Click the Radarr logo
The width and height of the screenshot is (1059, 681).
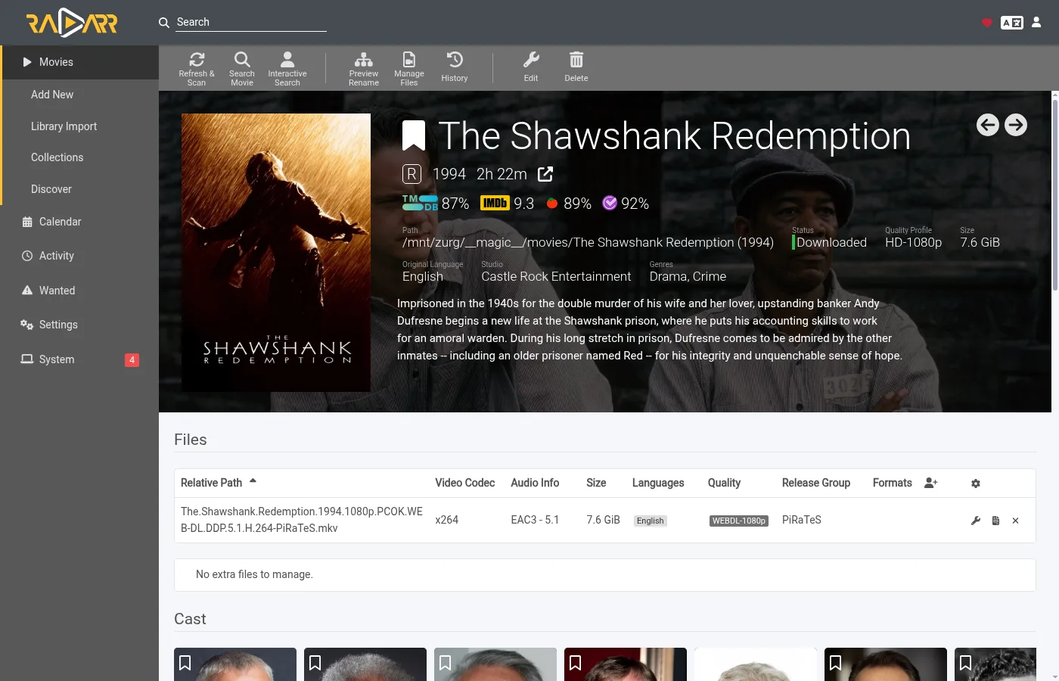pos(72,23)
